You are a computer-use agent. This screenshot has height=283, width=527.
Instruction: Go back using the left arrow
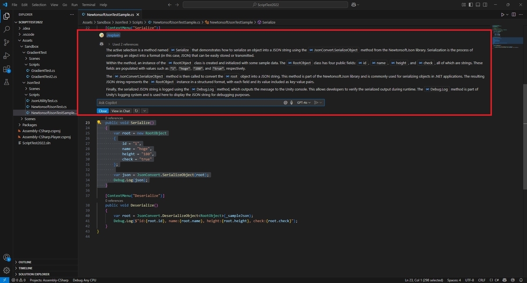pos(170,5)
